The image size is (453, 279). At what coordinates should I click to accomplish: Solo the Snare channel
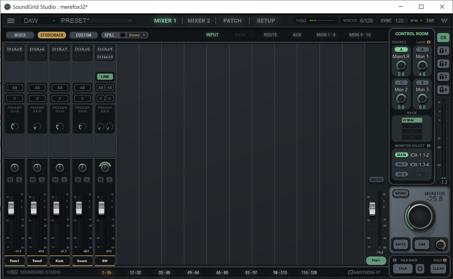point(87,180)
